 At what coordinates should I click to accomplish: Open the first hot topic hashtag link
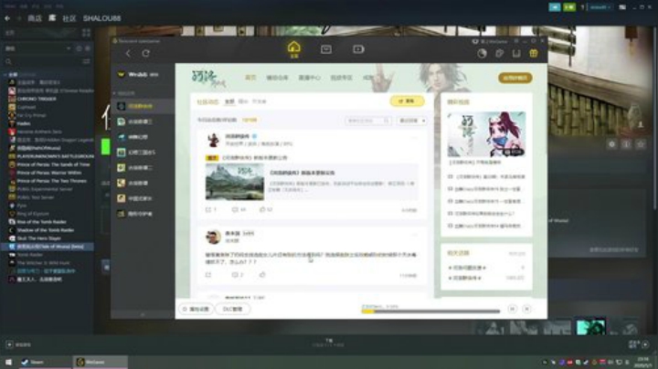[x=467, y=268]
